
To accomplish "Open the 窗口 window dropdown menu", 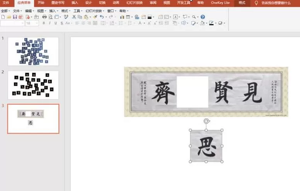I will tap(112, 11).
